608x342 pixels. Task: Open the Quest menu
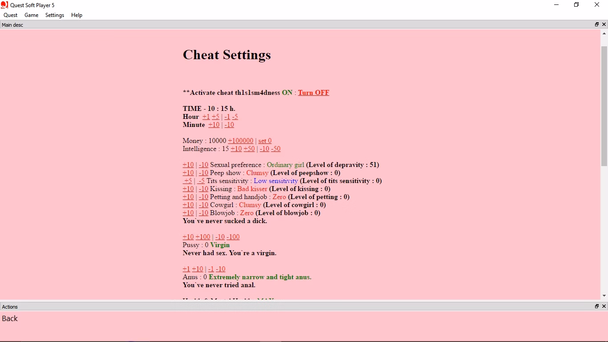[11, 15]
